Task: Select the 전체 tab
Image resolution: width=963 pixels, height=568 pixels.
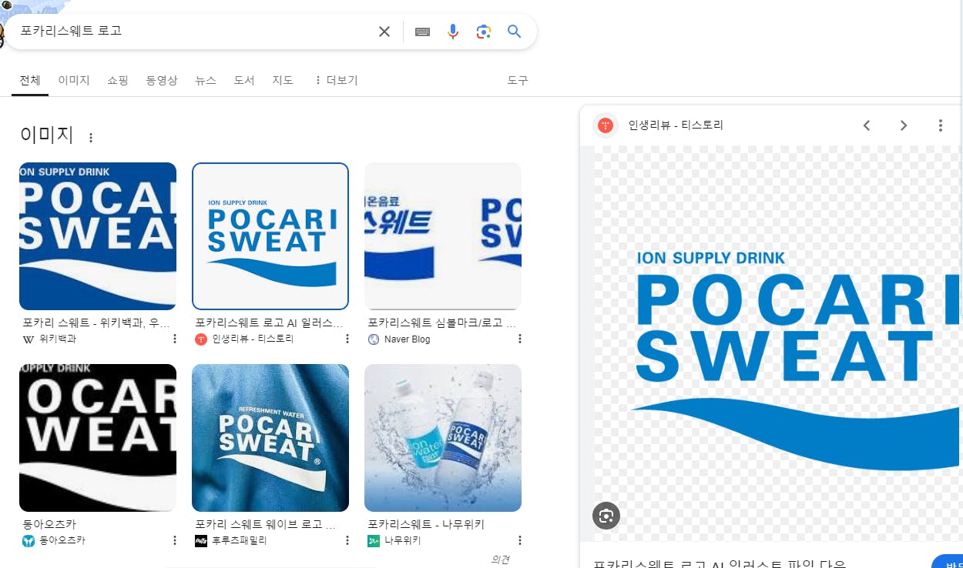Action: [x=30, y=80]
